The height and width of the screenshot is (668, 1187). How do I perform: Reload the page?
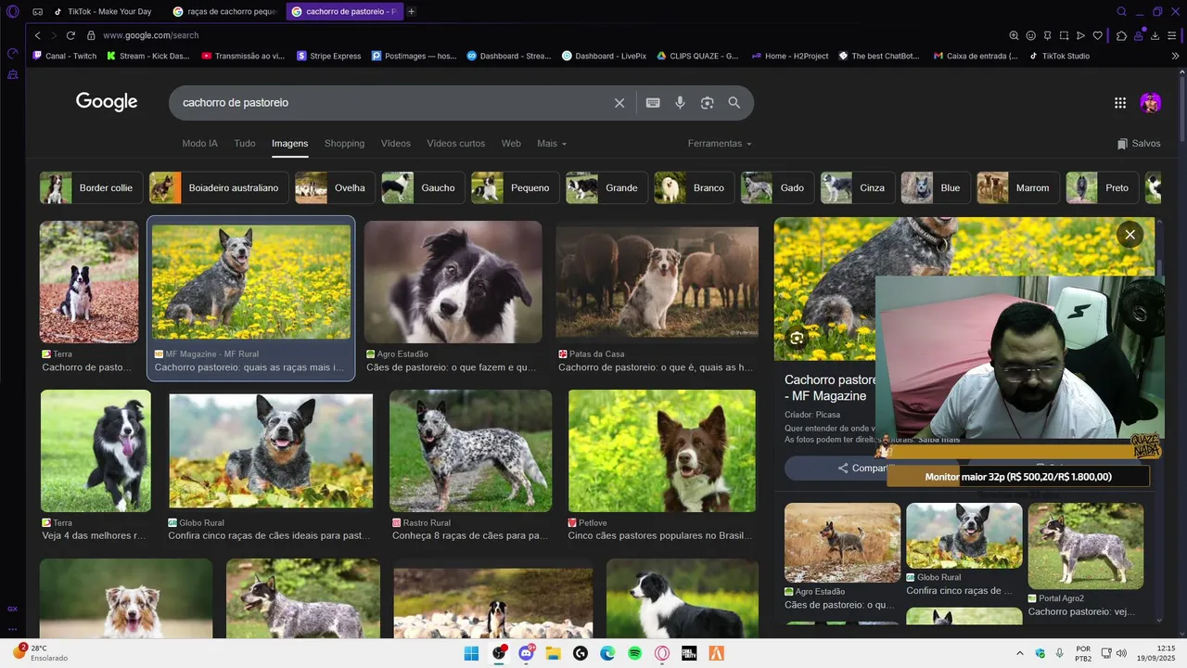[70, 35]
